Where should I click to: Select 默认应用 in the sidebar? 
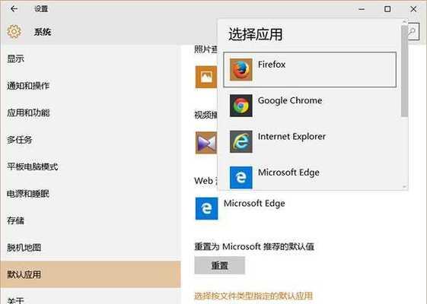[91, 274]
